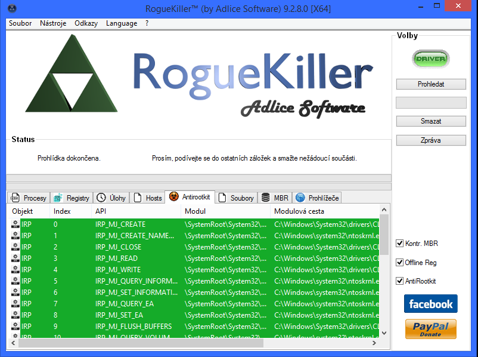Screen dimensions: 478x357
Task: Sort by the Modulová cesta column header
Action: tap(325, 211)
